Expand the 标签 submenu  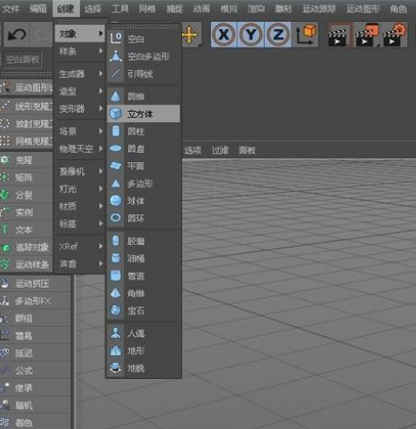coord(79,224)
